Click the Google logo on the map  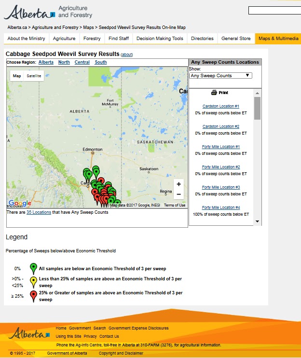[20, 203]
